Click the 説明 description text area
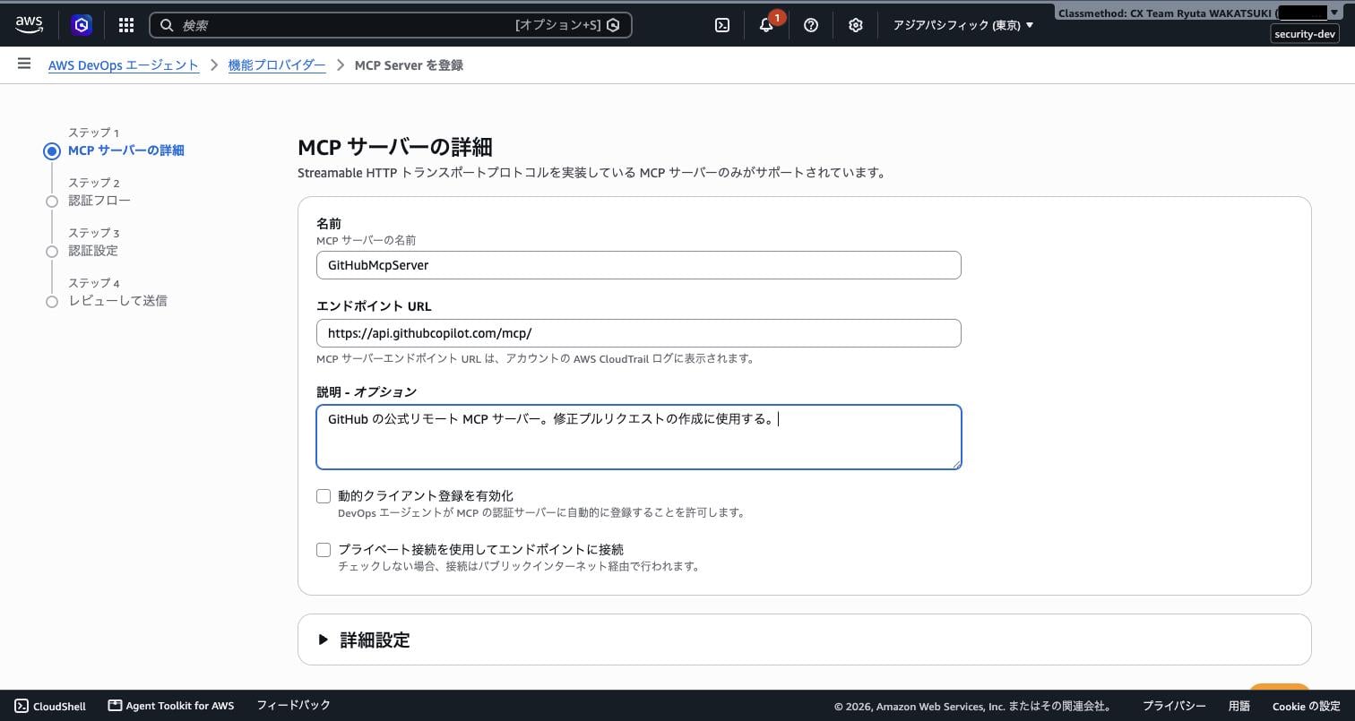The height and width of the screenshot is (721, 1355). tap(639, 437)
